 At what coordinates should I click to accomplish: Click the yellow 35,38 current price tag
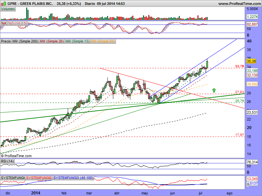pyautogui.click(x=251, y=61)
